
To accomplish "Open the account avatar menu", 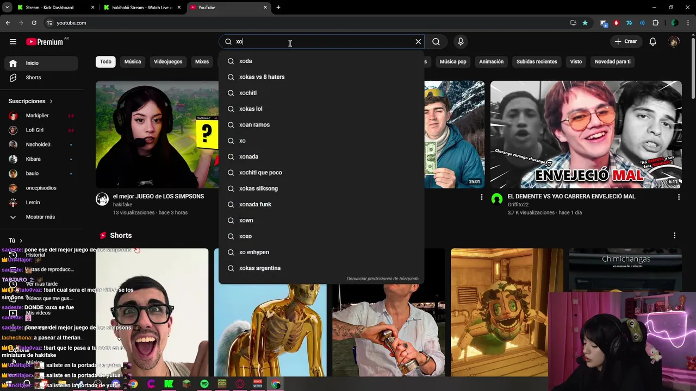I will [x=674, y=41].
